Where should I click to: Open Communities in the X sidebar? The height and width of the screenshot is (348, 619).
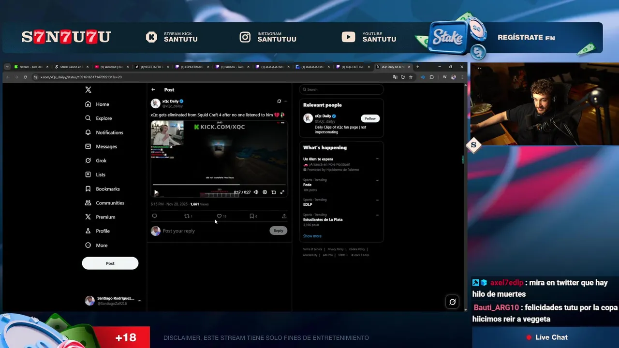(x=104, y=203)
